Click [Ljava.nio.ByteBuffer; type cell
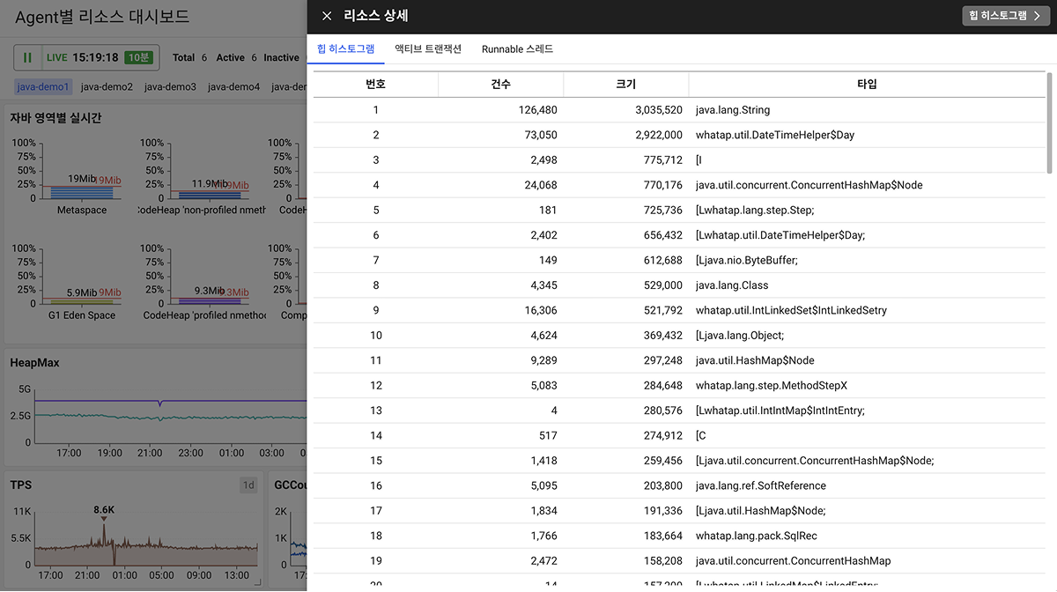Image resolution: width=1057 pixels, height=592 pixels. 747,260
